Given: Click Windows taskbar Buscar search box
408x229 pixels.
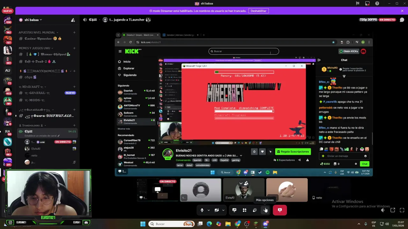Looking at the screenshot, I should 172,224.
